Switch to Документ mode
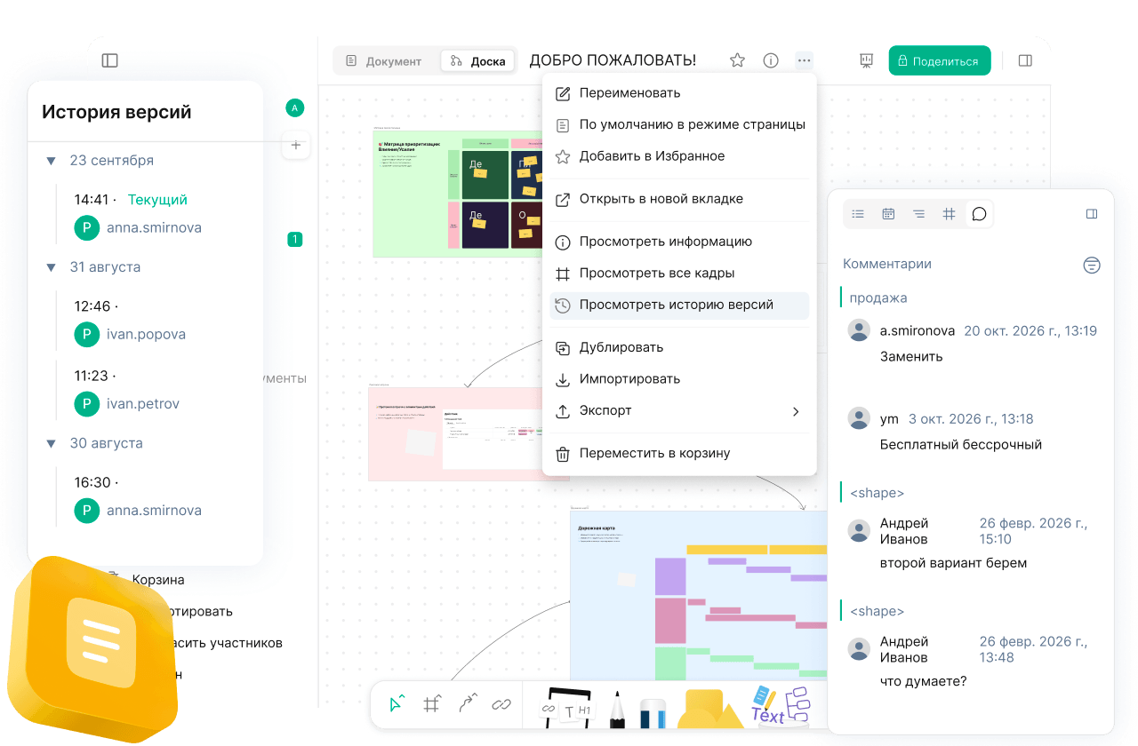The width and height of the screenshot is (1138, 746). (384, 61)
